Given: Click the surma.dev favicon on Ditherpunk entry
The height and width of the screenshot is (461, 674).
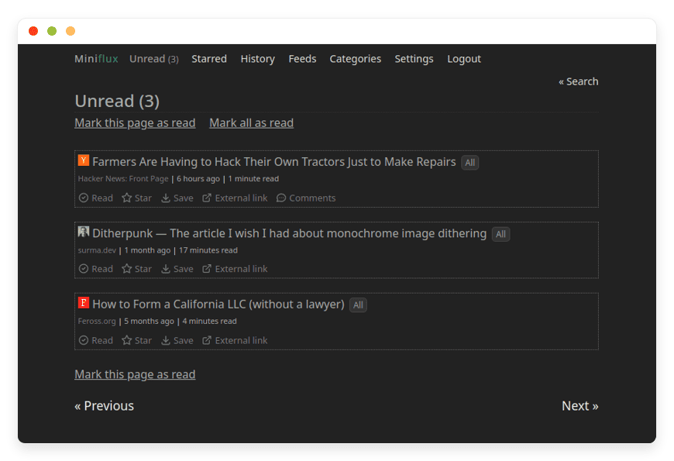Looking at the screenshot, I should point(84,232).
